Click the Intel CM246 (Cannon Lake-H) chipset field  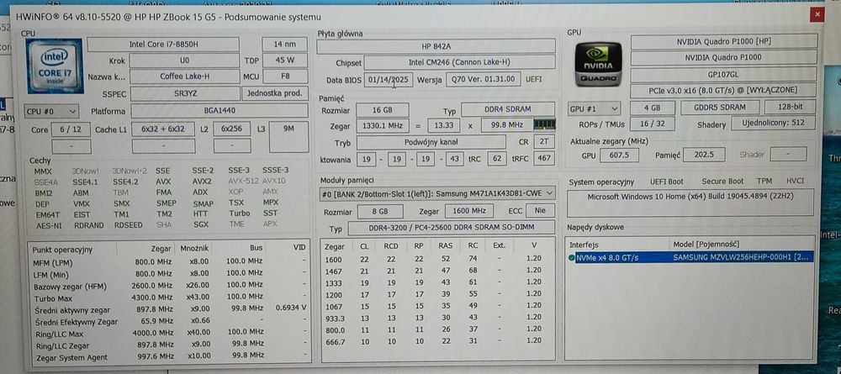coord(460,62)
